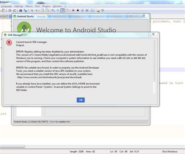The image size is (185, 154).
Task: Click Check for updates link in Android Studio
Action: [x=52, y=122]
